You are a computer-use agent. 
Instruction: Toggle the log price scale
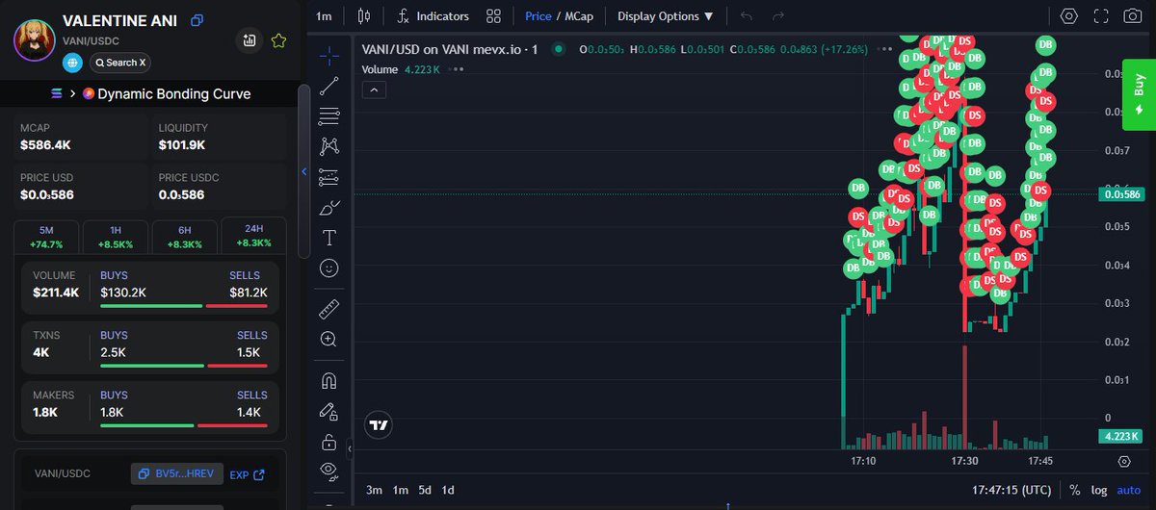click(1099, 490)
